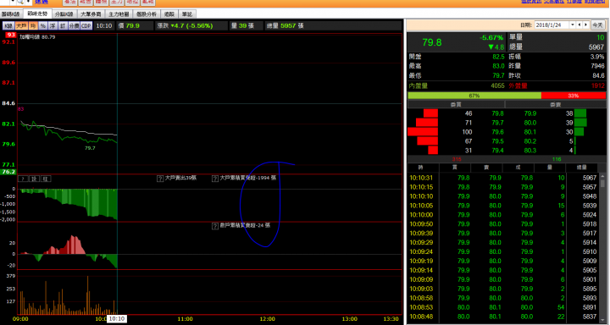Image resolution: width=610 pixels, height=325 pixels.
Task: Click the ? button in 大戶 subchart
Action: point(23,179)
